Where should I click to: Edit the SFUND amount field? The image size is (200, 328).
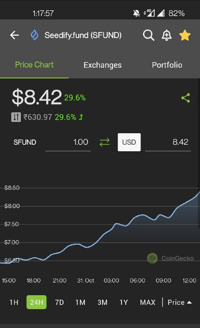(68, 142)
